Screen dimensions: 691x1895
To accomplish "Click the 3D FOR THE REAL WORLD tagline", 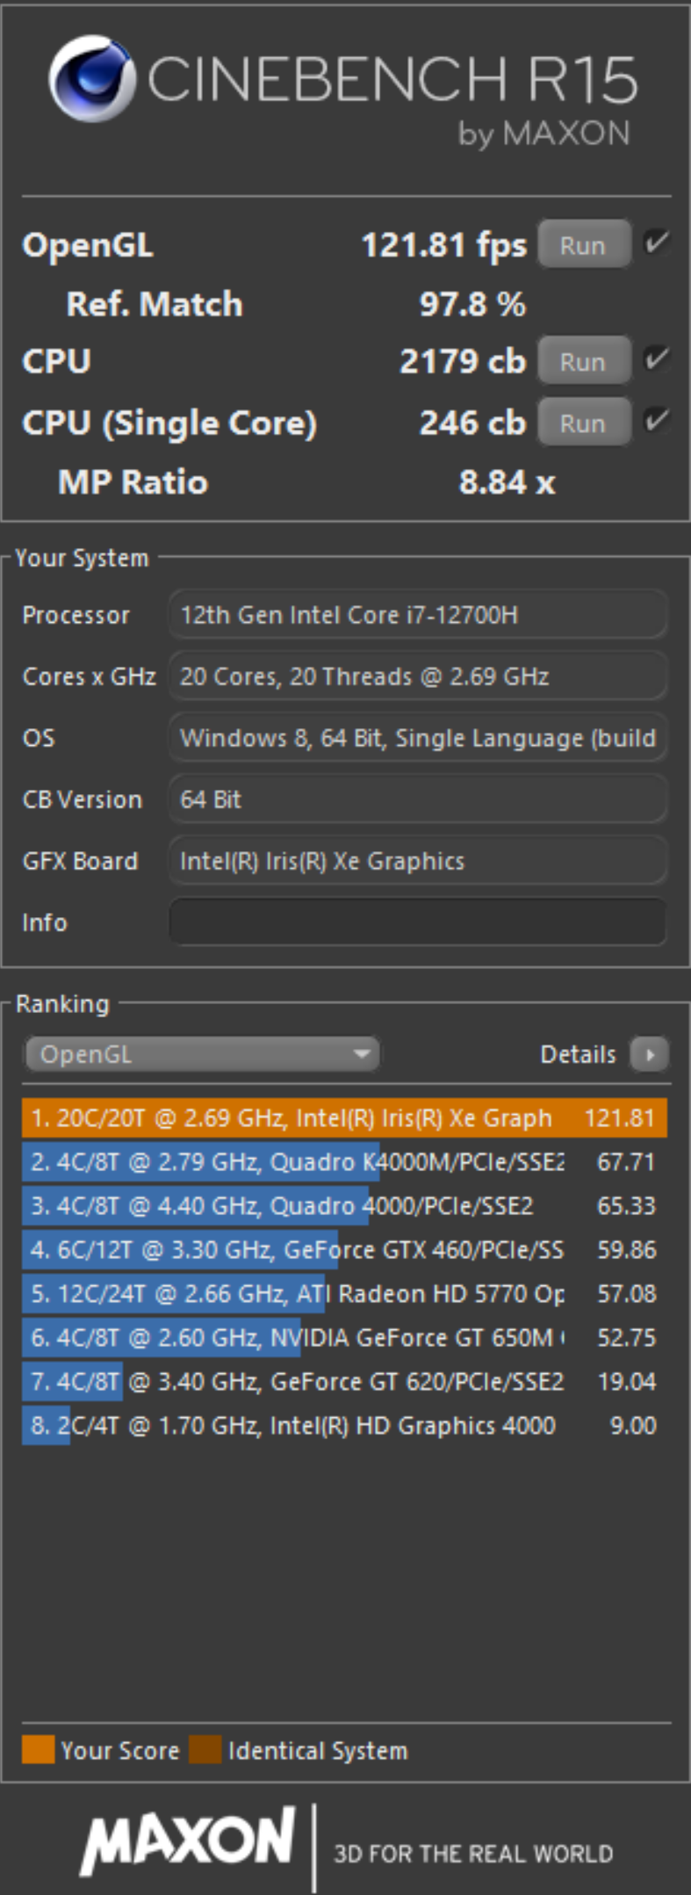I will [x=473, y=1854].
